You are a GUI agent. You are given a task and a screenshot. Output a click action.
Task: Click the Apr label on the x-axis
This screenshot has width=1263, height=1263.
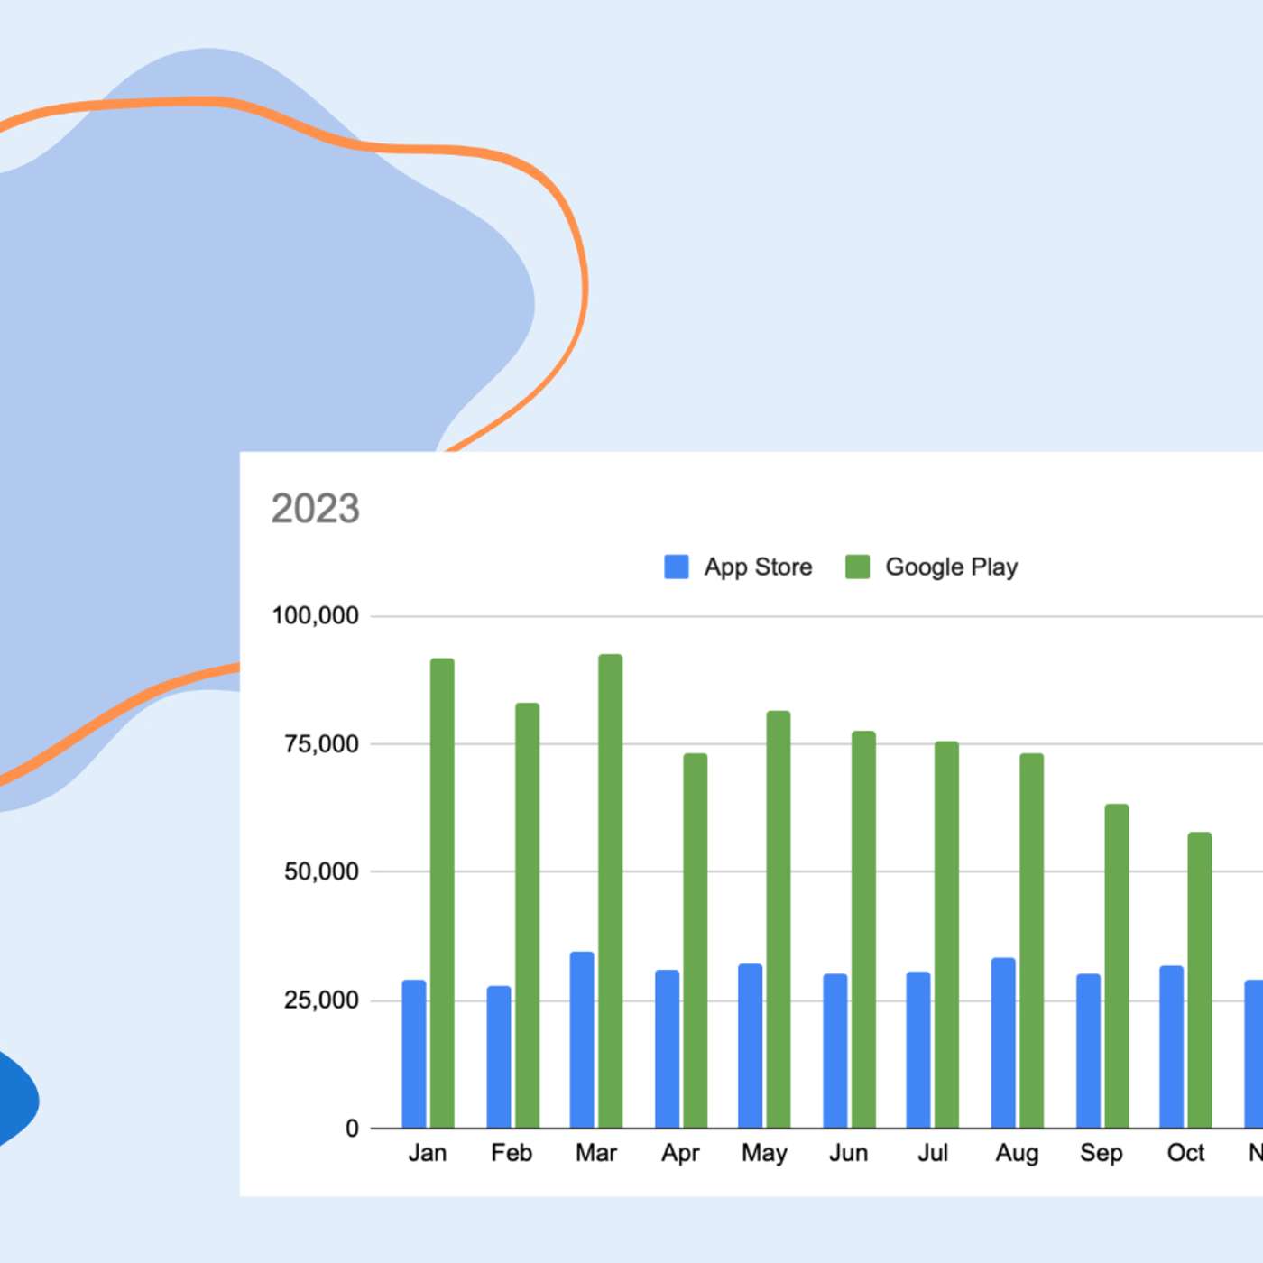tap(680, 1153)
